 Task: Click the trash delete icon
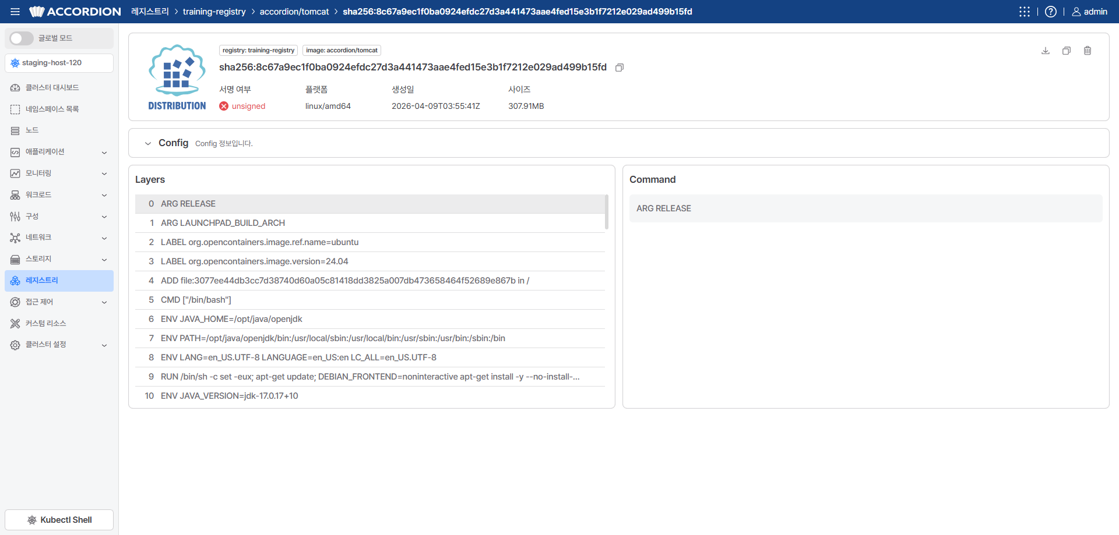[x=1088, y=51]
